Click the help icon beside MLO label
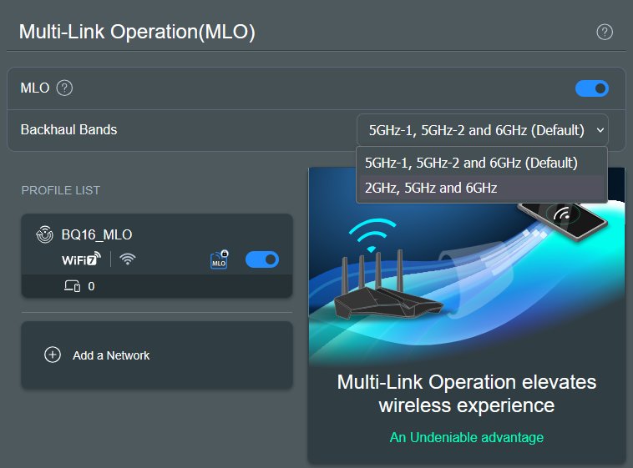The height and width of the screenshot is (468, 633). (65, 88)
